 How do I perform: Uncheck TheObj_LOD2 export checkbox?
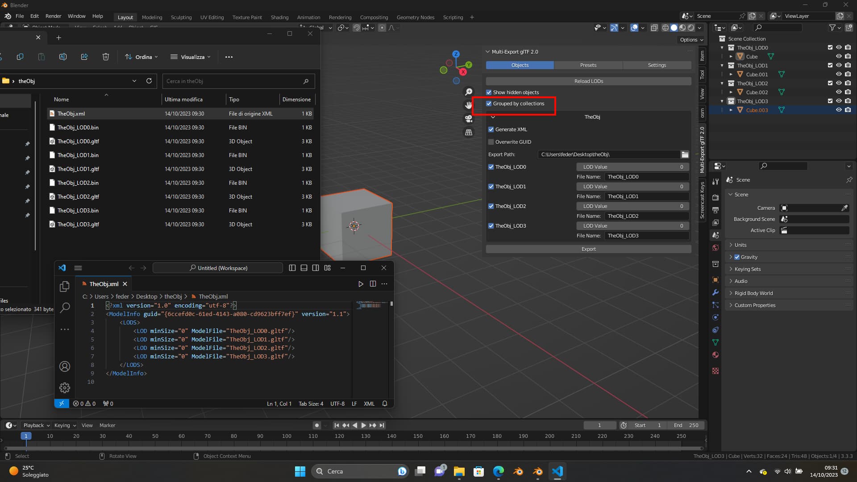[491, 206]
